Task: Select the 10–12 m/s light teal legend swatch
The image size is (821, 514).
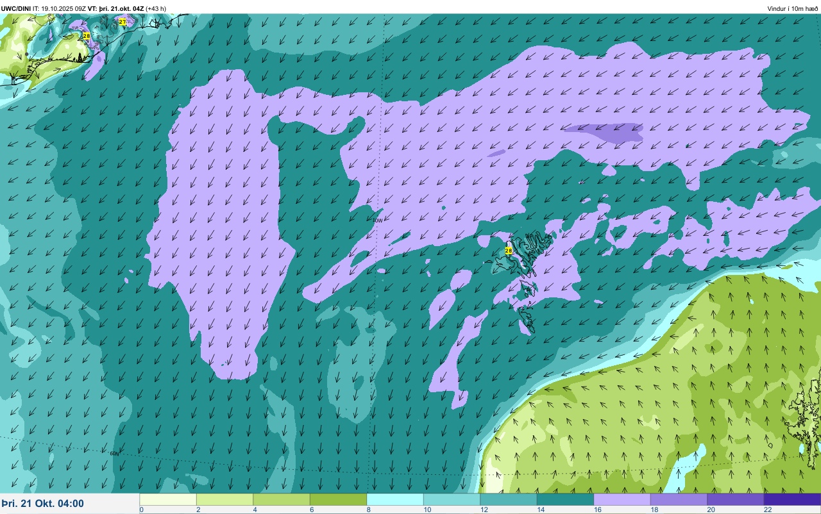Action: coord(452,499)
